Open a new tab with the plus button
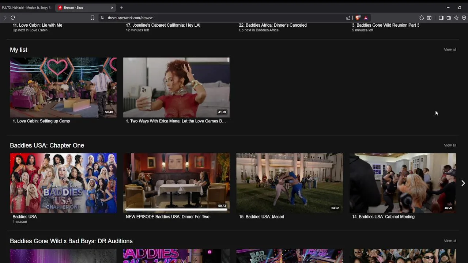The image size is (468, 263). 121,7
